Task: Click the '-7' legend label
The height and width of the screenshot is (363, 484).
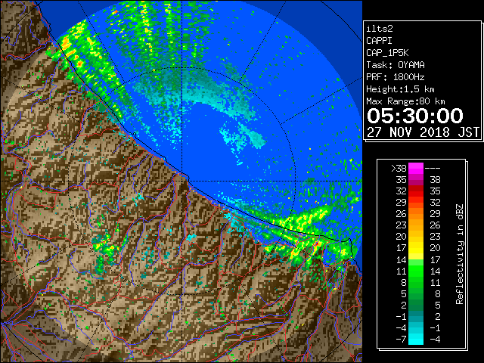Action: tap(401, 340)
